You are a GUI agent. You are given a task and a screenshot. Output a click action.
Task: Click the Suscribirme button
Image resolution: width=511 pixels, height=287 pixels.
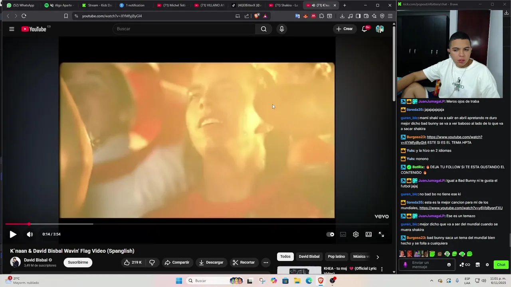tap(78, 262)
